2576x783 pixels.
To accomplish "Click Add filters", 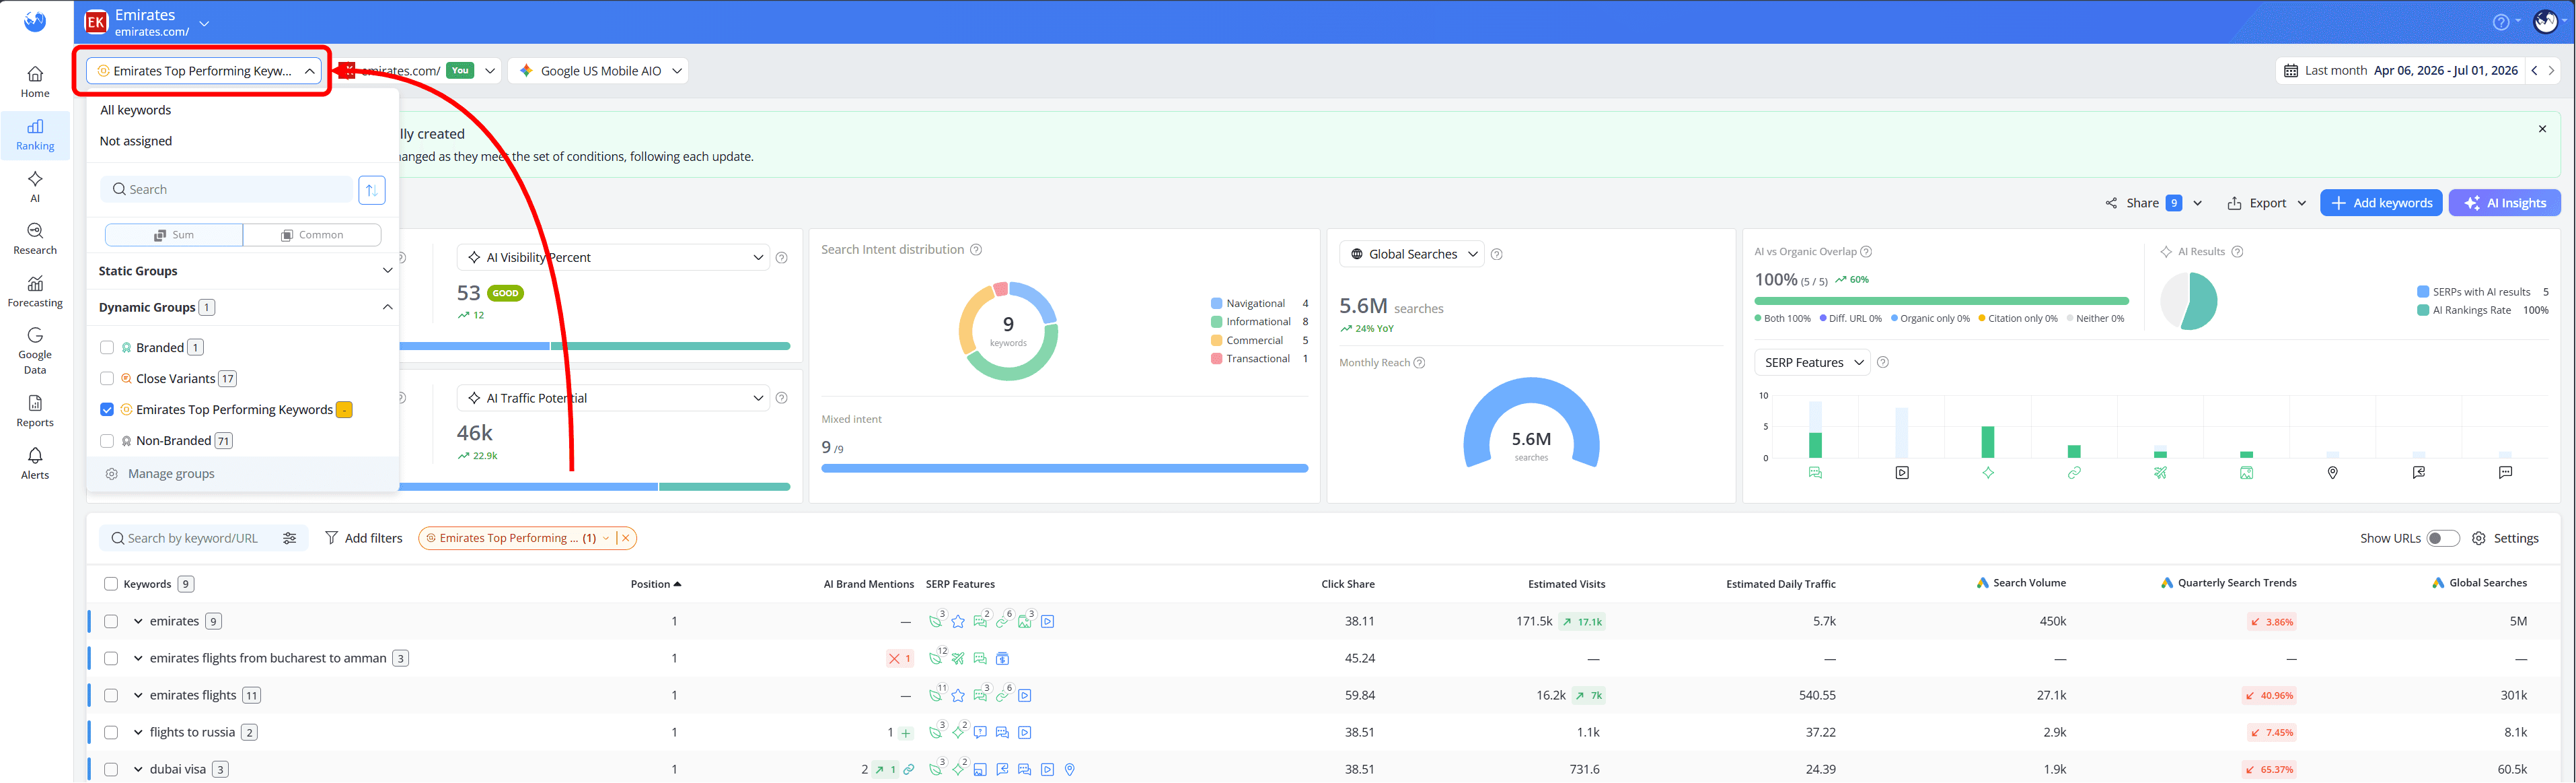I will click(x=363, y=539).
